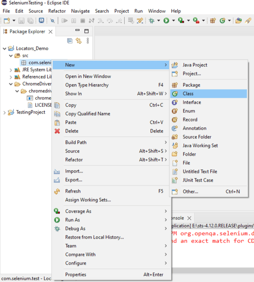Collapse the Locators_Demo project node
254x282 pixels.
coord(5,49)
